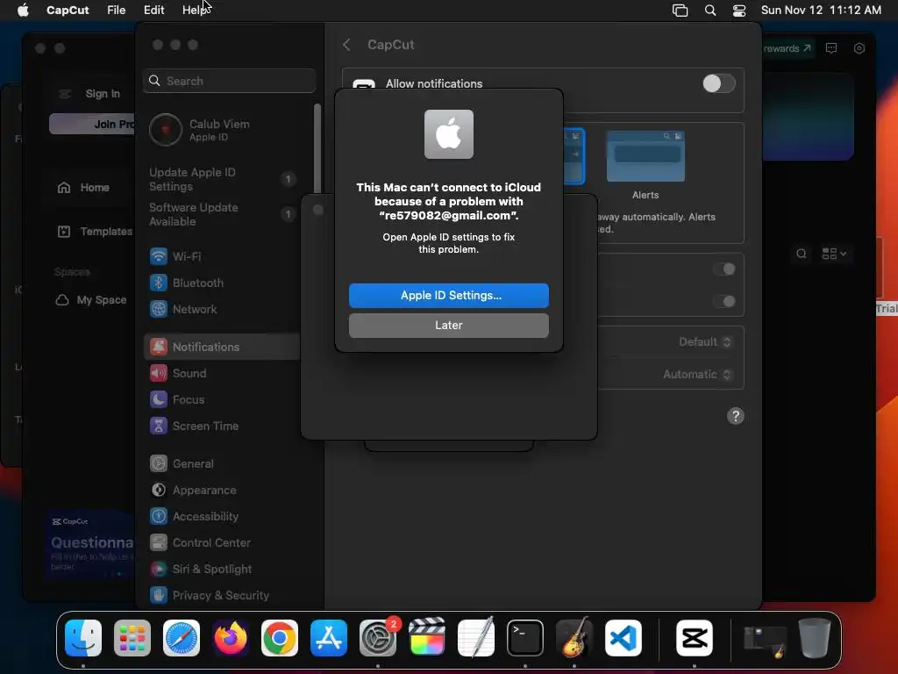Open the Default popup menu
Image resolution: width=898 pixels, height=674 pixels.
[705, 342]
